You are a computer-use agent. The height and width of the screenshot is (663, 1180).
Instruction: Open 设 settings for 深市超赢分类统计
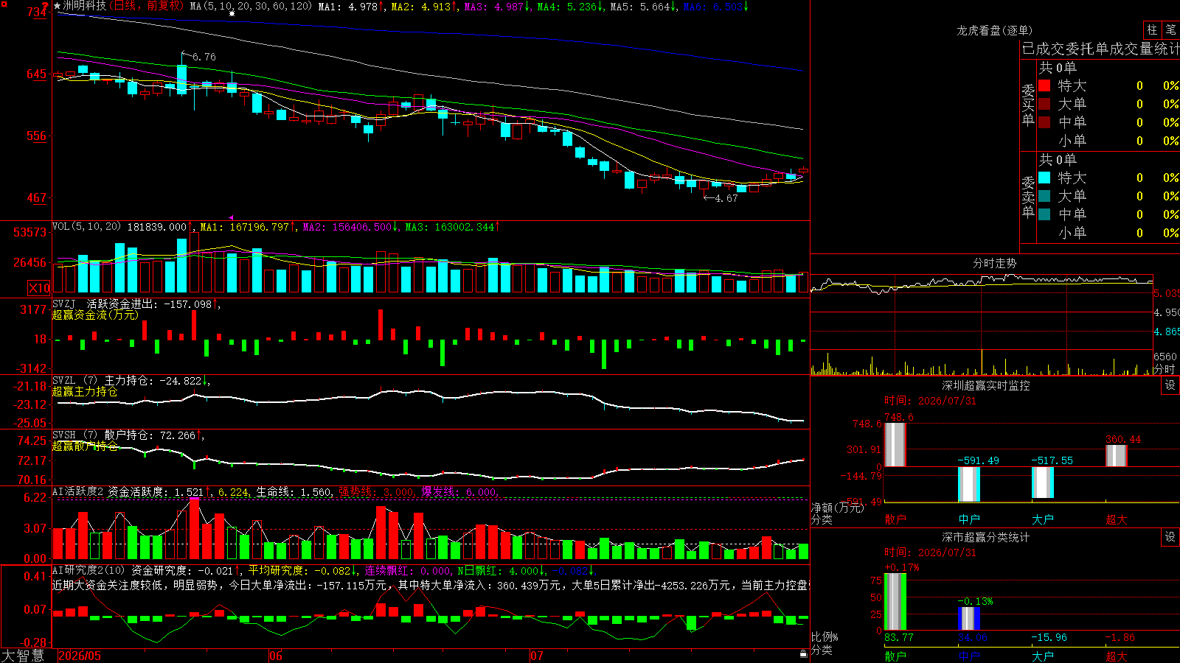tap(1170, 537)
